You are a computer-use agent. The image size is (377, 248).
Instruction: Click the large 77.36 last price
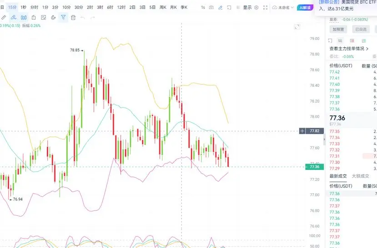[337, 118]
